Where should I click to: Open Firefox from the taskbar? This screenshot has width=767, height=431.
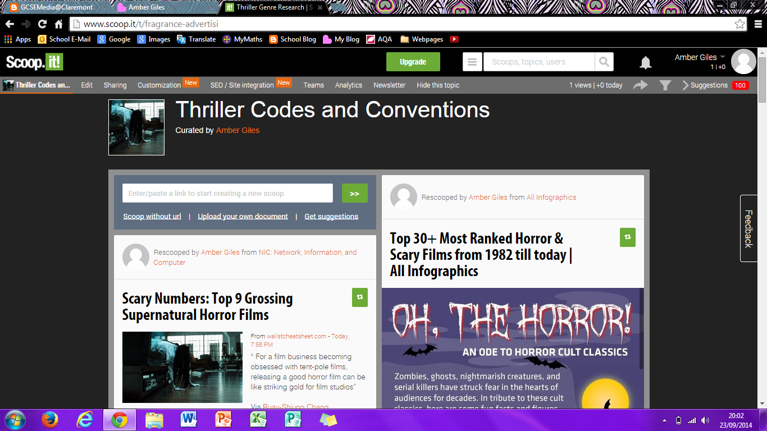coord(49,420)
